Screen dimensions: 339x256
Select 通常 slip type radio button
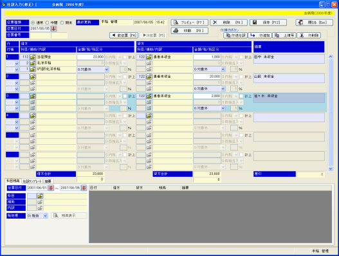point(33,23)
